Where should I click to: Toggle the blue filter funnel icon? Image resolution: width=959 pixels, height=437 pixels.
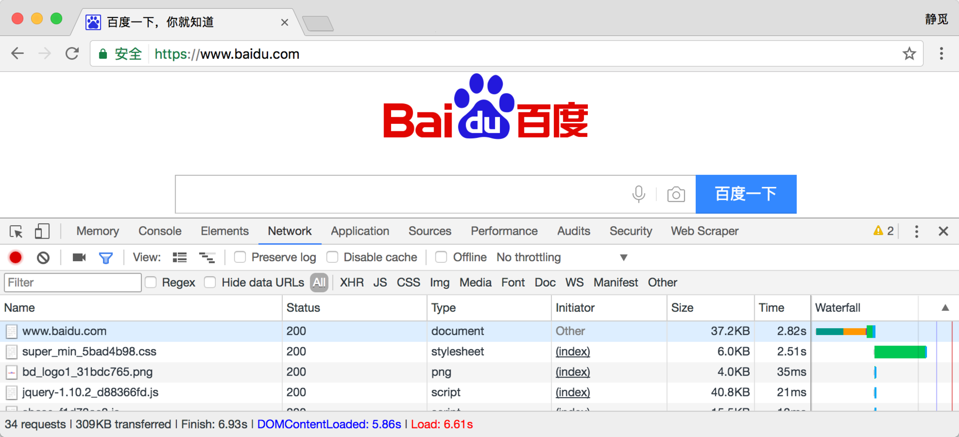[106, 258]
